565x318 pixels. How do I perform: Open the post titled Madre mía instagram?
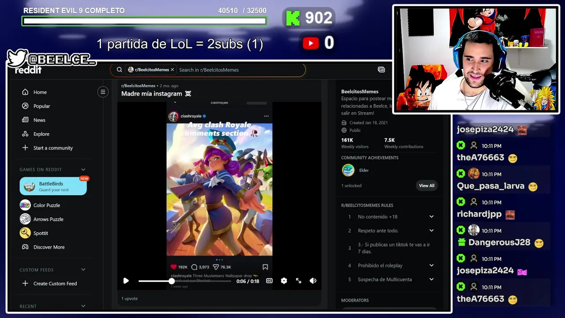click(x=156, y=94)
